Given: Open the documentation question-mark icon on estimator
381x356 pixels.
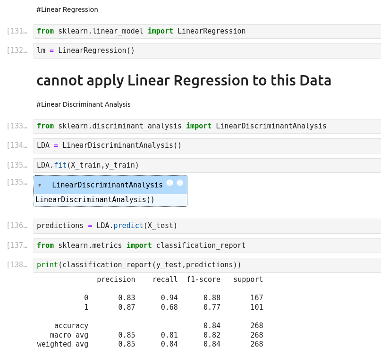Looking at the screenshot, I should tap(180, 183).
